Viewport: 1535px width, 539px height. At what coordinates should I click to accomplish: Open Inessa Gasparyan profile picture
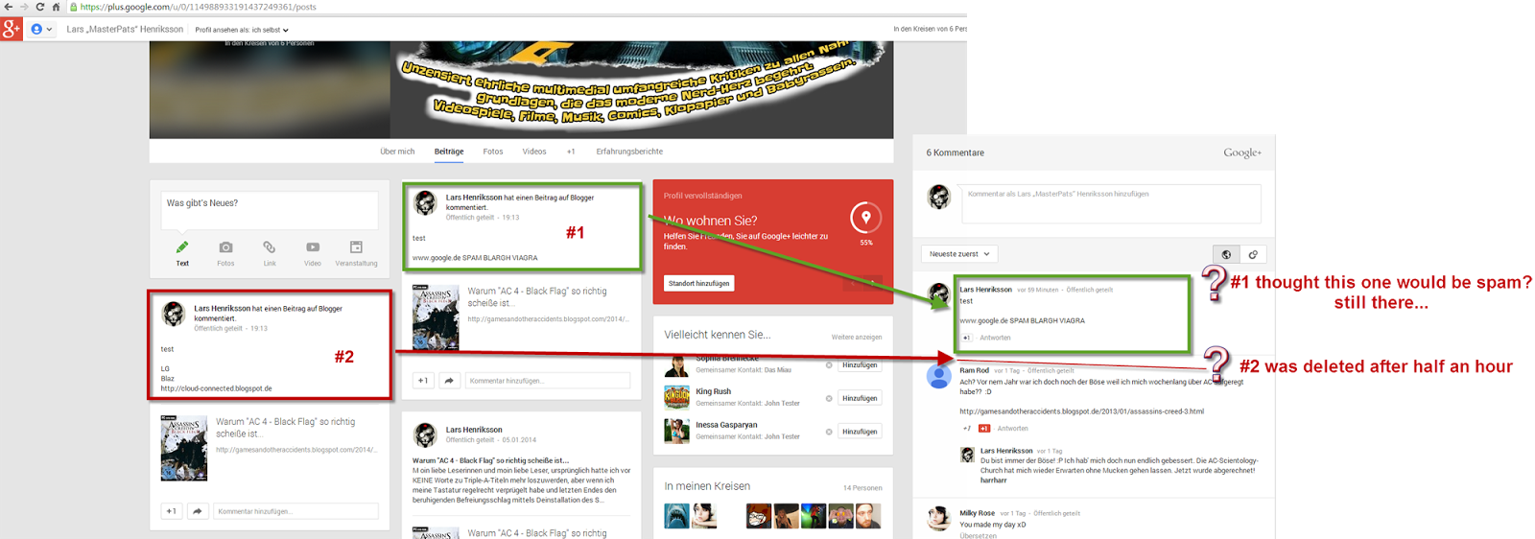[x=676, y=431]
